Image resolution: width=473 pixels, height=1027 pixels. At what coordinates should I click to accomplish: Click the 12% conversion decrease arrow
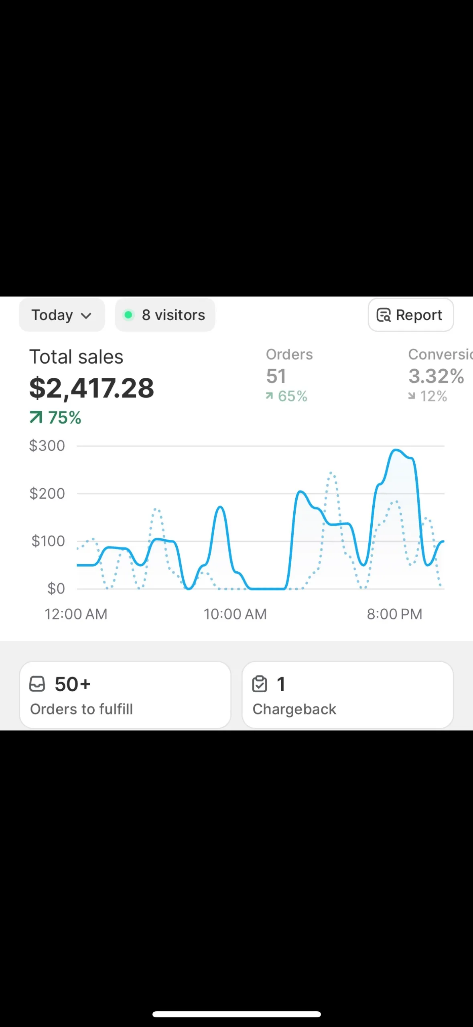[x=412, y=396]
